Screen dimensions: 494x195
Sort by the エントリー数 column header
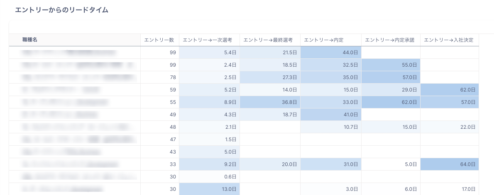[x=159, y=40]
